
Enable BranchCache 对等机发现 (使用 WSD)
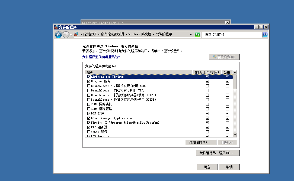pyautogui.click(x=89, y=86)
